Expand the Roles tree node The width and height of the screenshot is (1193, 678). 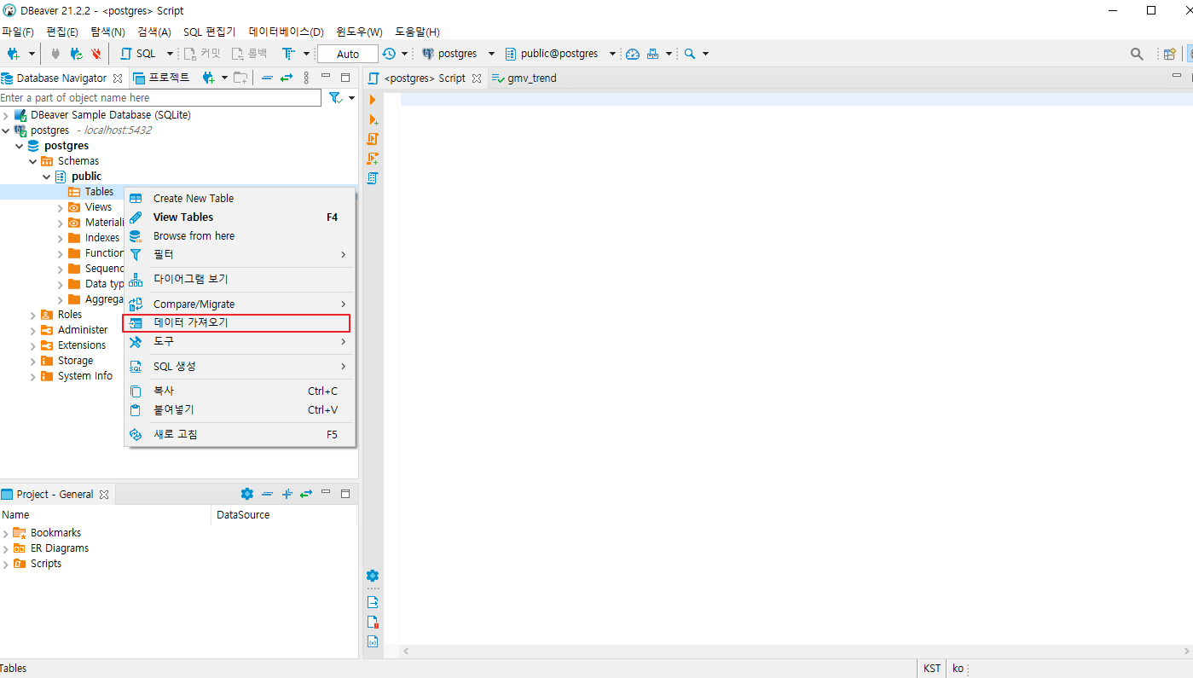coord(33,315)
